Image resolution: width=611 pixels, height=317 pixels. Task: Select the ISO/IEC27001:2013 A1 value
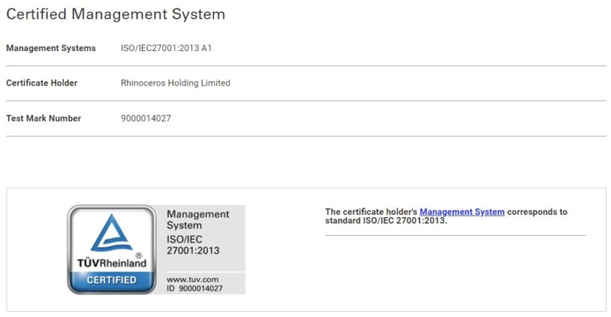[x=166, y=48]
